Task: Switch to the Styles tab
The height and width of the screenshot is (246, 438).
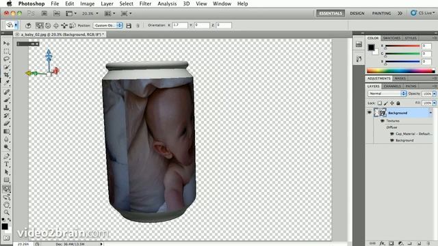Action: click(411, 38)
